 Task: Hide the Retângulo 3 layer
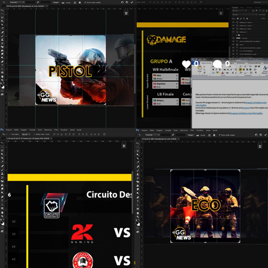tap(233, 32)
